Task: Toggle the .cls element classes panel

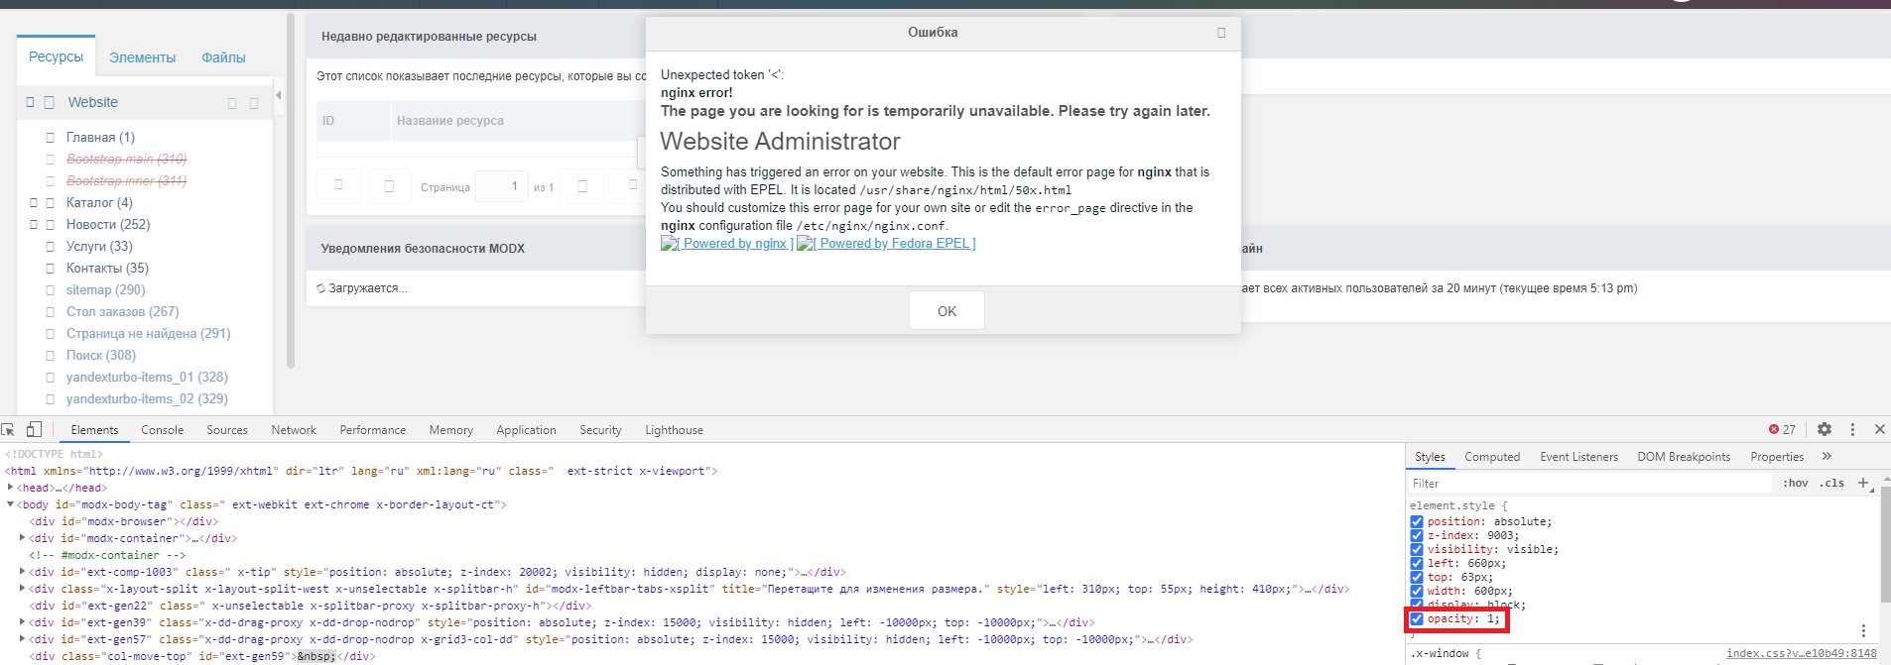Action: [x=1831, y=484]
